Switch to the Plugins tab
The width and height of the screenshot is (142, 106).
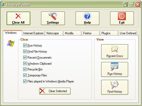[109, 33]
